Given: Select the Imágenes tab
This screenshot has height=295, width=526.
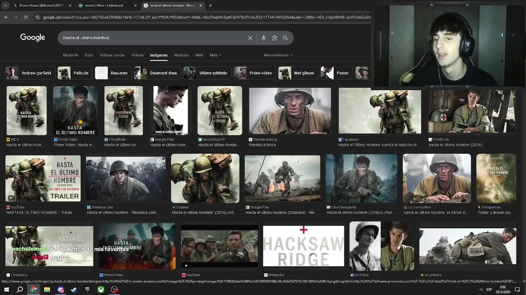Looking at the screenshot, I should [x=159, y=55].
